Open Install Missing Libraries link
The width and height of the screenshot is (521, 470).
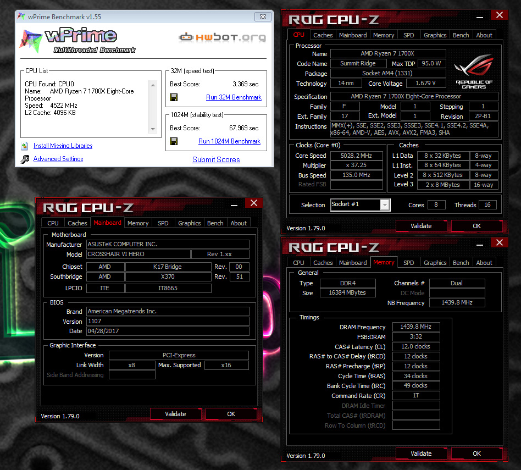[63, 146]
